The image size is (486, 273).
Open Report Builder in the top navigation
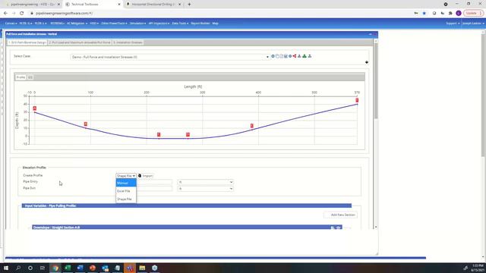tap(200, 24)
